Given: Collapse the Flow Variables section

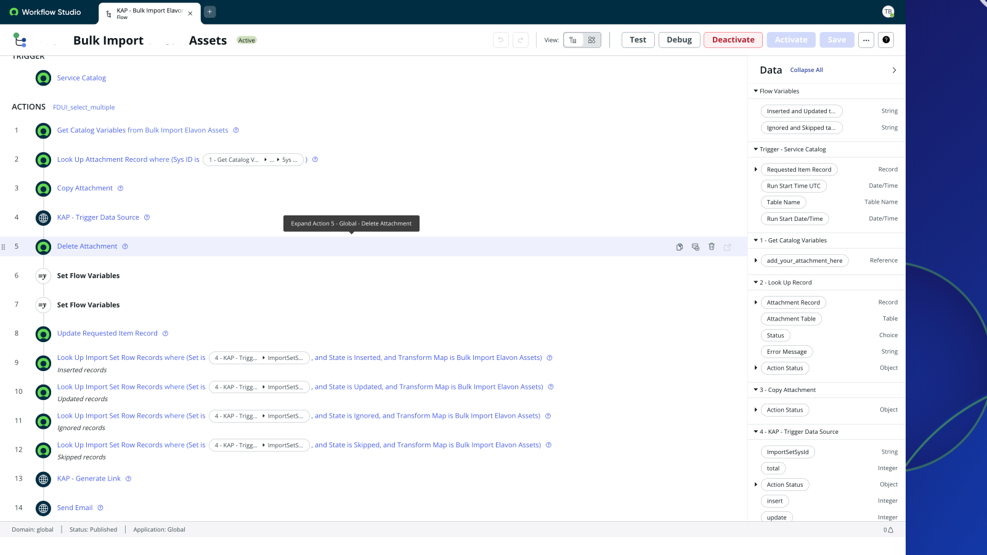Looking at the screenshot, I should [x=756, y=91].
